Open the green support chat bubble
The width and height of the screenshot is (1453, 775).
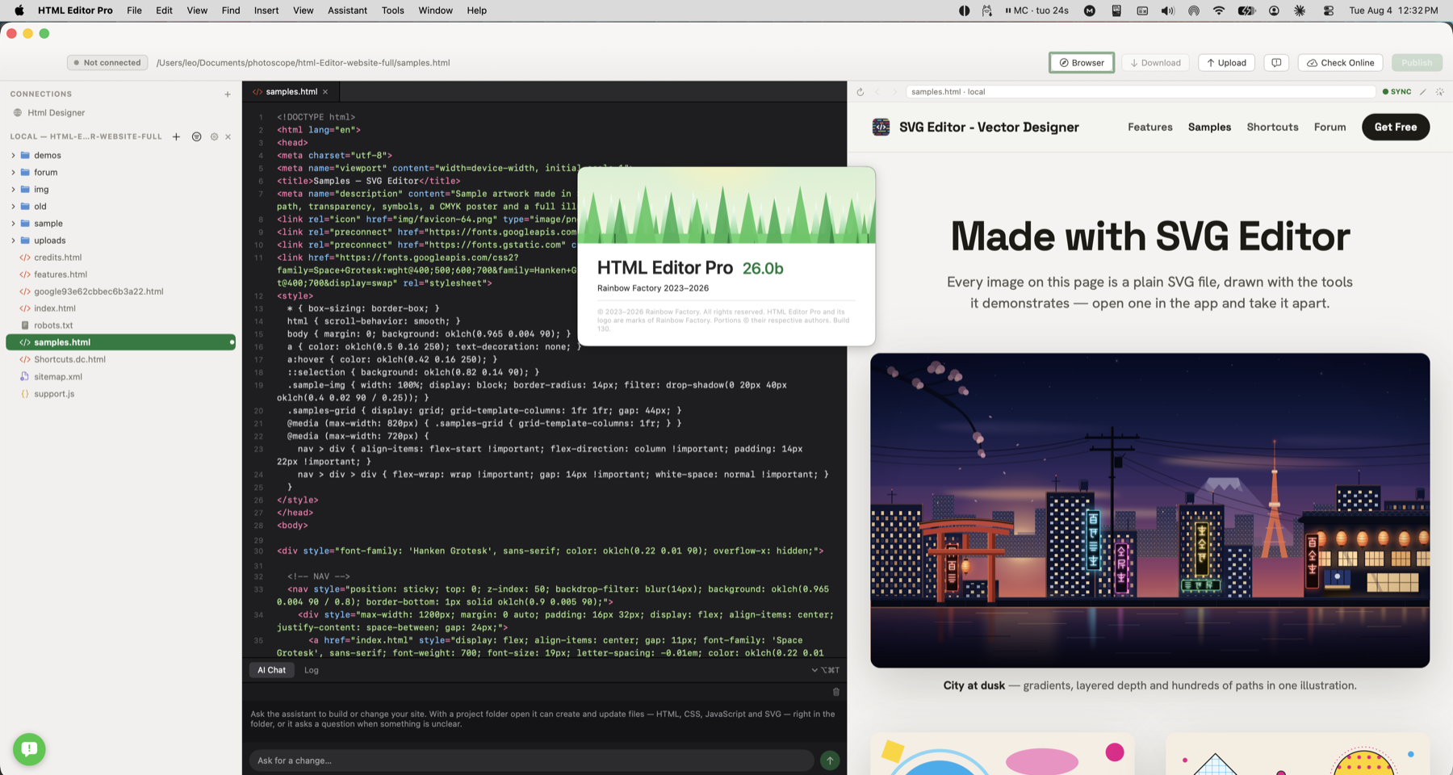tap(29, 749)
